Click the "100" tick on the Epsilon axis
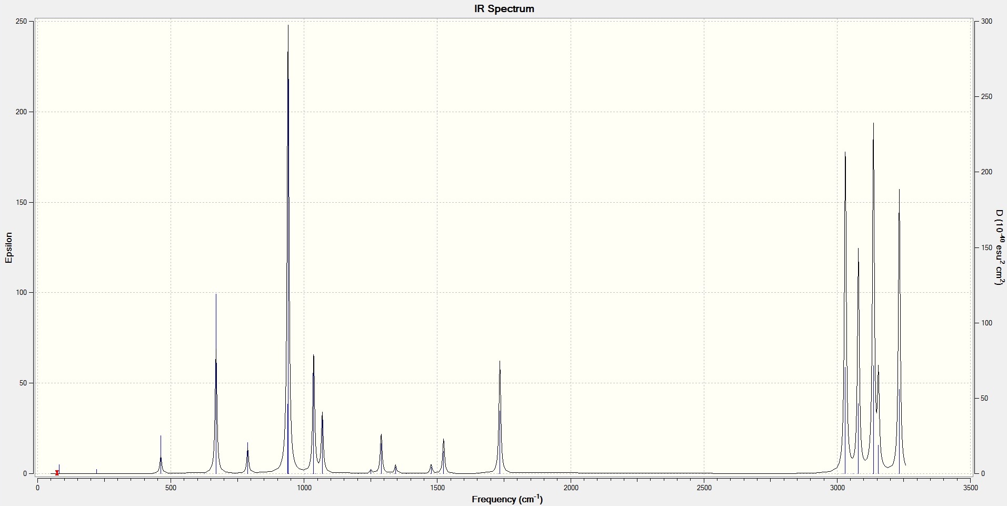This screenshot has width=1007, height=506. pos(21,293)
